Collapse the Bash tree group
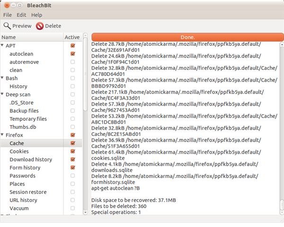This screenshot has height=227, width=284. click(2, 78)
